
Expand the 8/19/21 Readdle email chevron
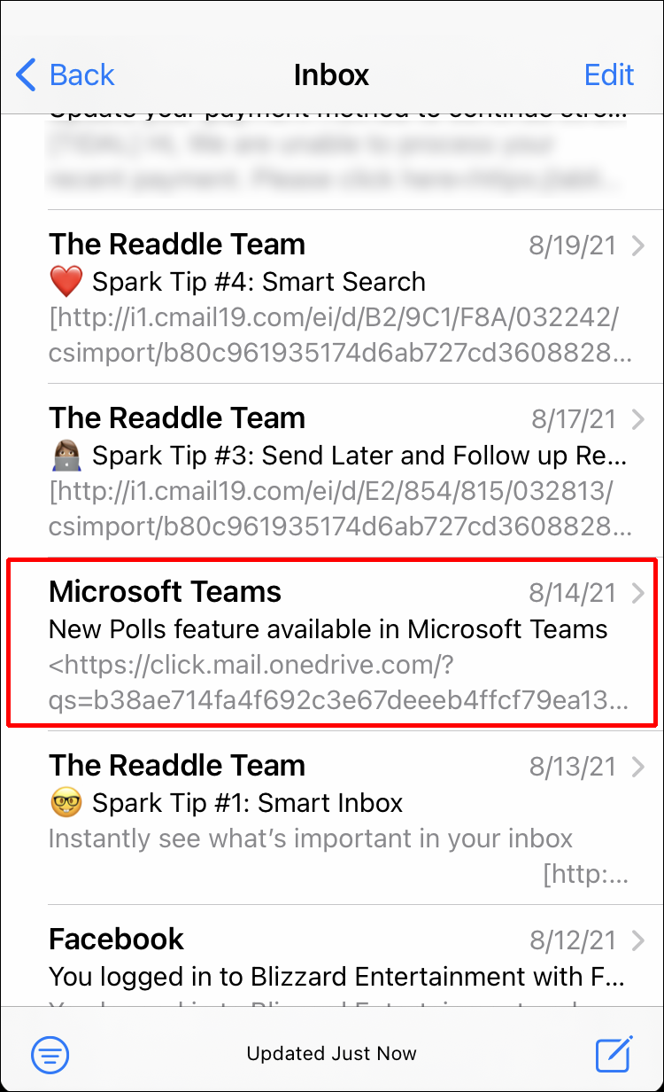[638, 246]
